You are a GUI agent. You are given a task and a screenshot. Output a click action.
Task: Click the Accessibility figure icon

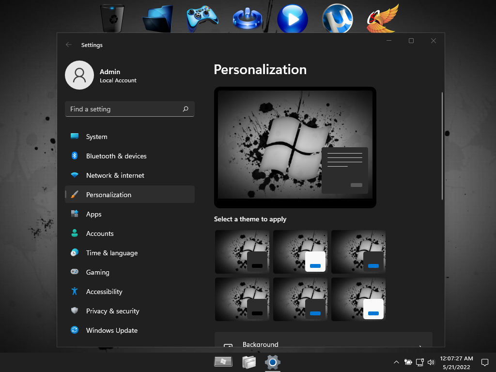(x=75, y=291)
